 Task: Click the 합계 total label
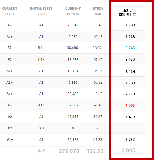coord(42,151)
